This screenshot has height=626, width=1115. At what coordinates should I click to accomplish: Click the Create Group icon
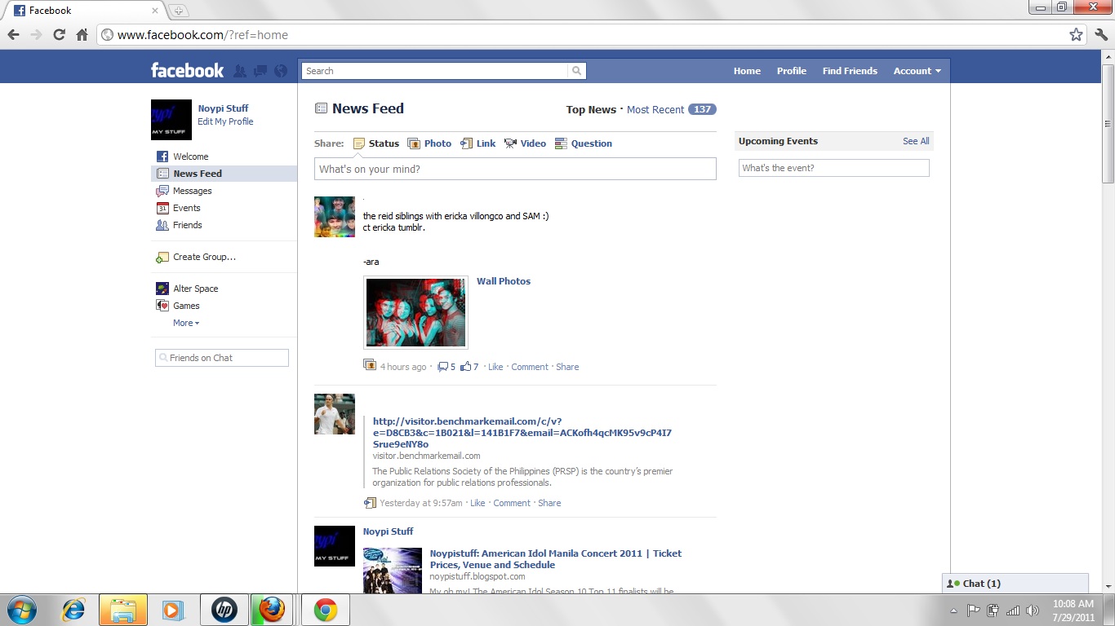tap(162, 257)
